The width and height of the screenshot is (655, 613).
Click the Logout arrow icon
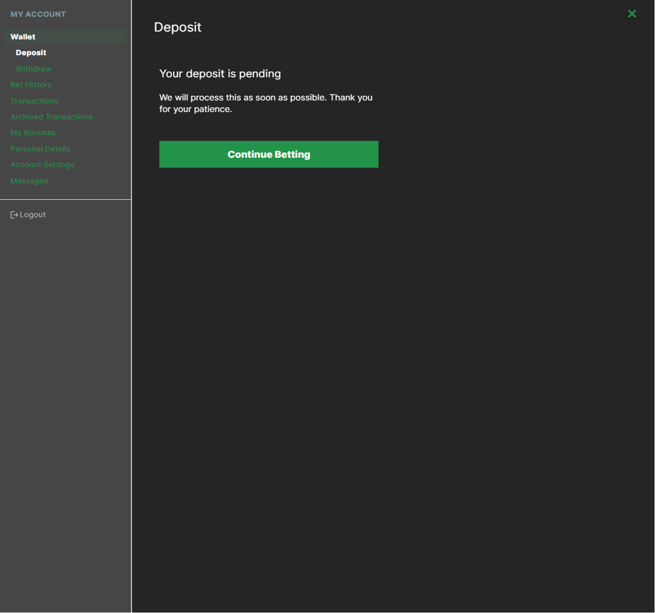(x=14, y=215)
